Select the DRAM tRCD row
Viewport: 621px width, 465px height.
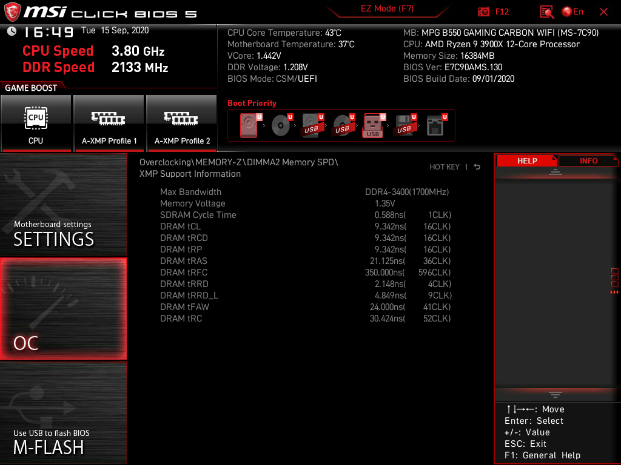coord(305,238)
